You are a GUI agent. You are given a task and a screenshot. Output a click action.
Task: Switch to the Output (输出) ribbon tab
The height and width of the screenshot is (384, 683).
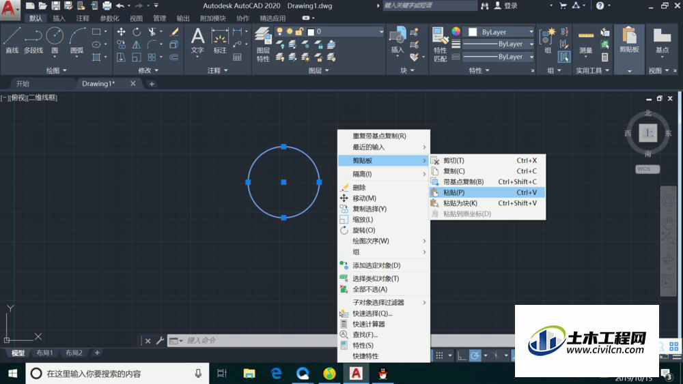point(183,18)
